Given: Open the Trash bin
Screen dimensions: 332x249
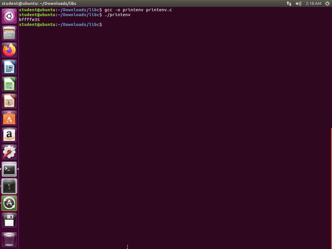Looking at the screenshot, I should (9, 239).
